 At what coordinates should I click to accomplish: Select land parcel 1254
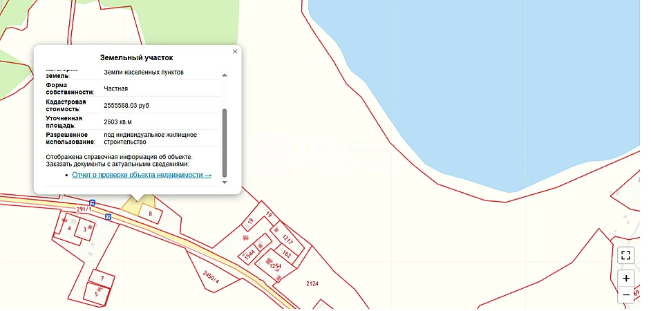click(275, 266)
